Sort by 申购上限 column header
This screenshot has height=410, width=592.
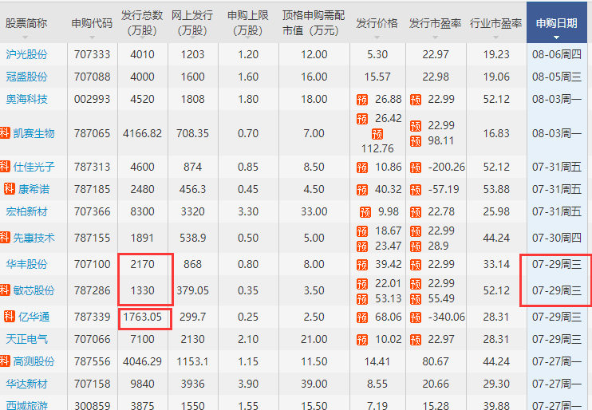(x=247, y=22)
